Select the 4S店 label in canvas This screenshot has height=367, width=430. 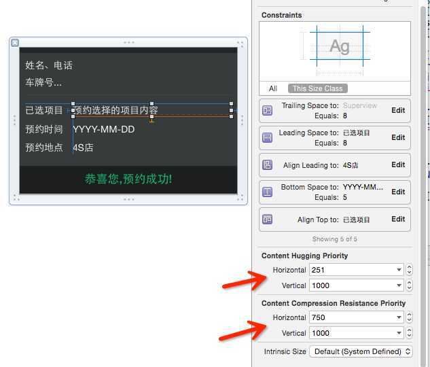tap(83, 147)
